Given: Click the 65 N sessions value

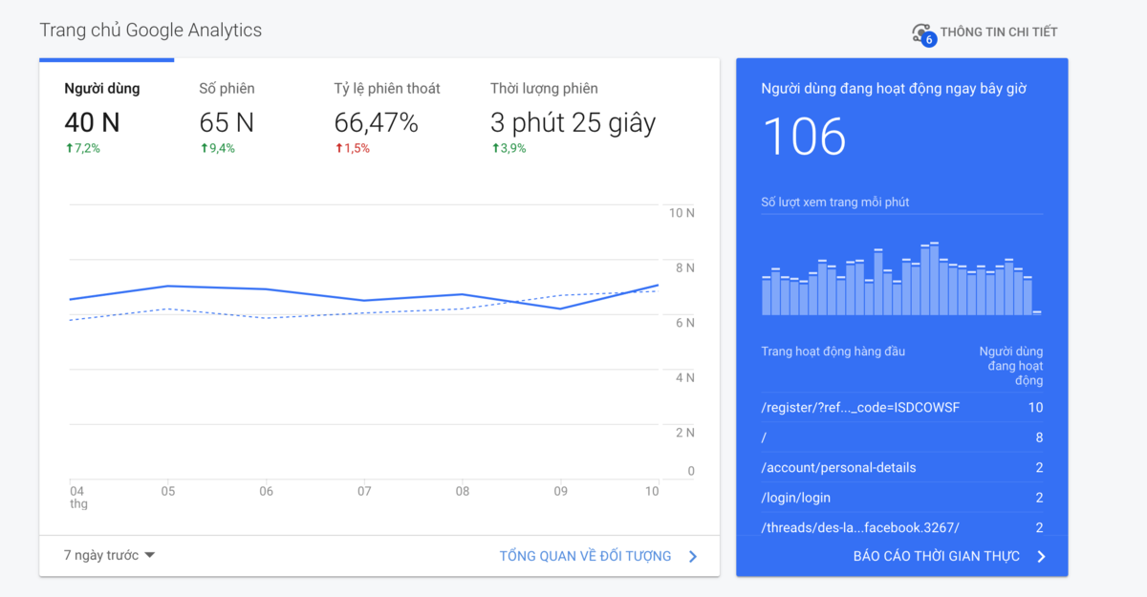Looking at the screenshot, I should coord(227,122).
